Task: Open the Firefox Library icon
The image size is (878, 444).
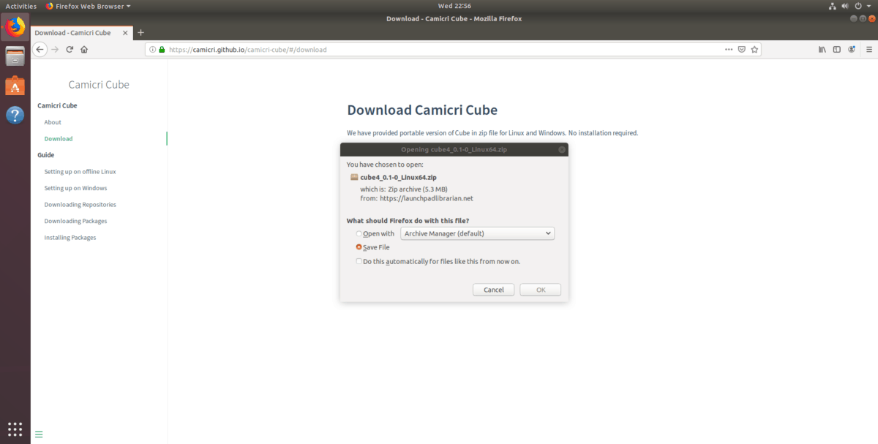Action: 822,50
